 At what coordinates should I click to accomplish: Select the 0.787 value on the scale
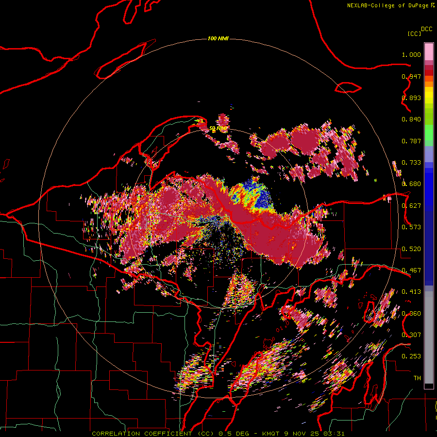coord(411,141)
